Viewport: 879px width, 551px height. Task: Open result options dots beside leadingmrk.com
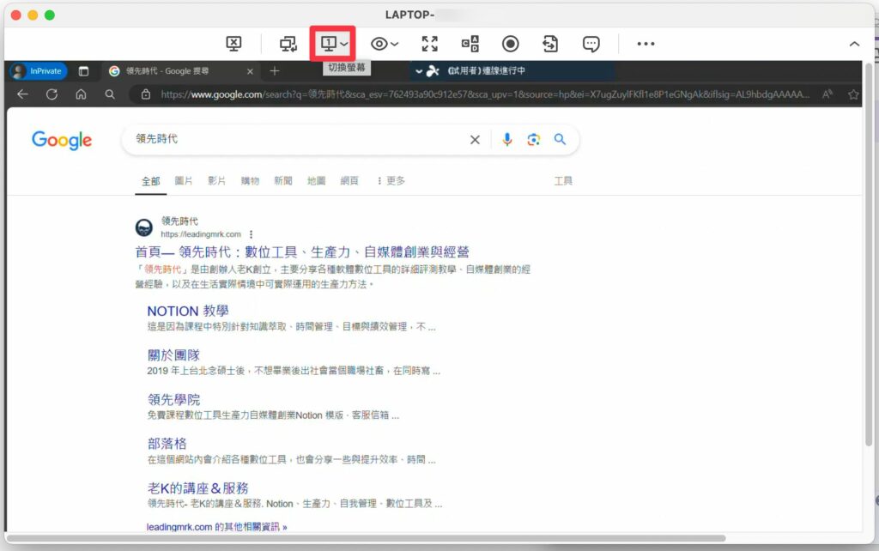click(252, 234)
